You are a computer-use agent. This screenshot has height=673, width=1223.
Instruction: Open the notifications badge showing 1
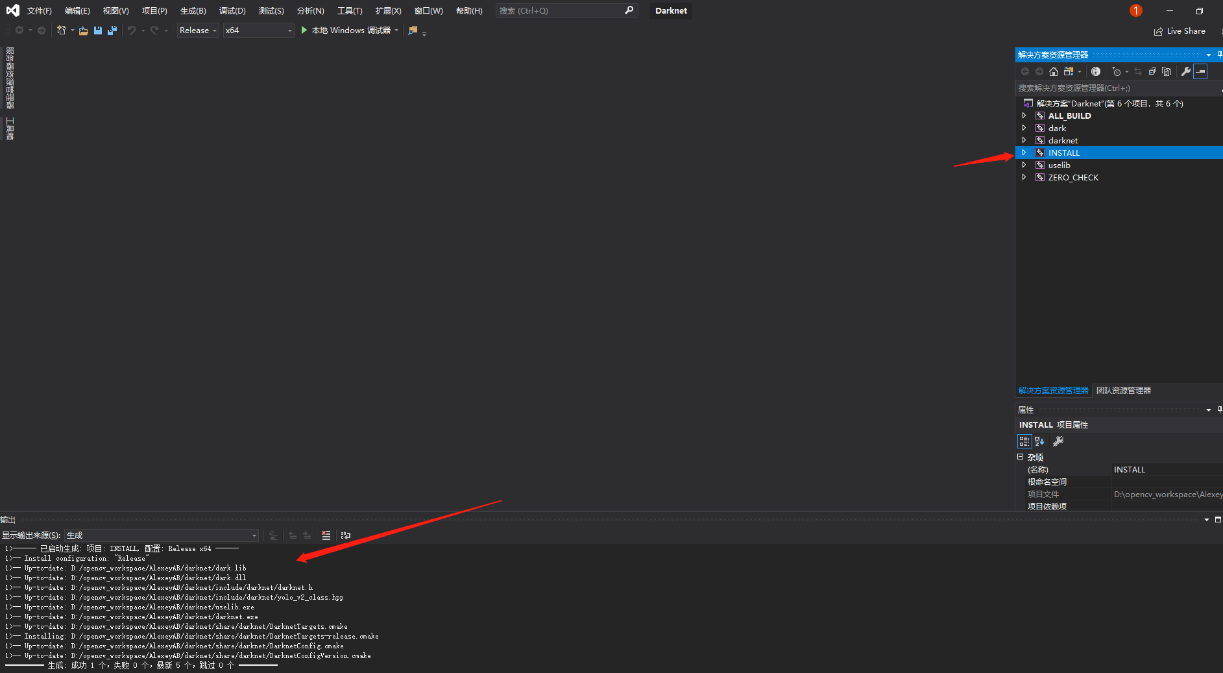point(1135,10)
